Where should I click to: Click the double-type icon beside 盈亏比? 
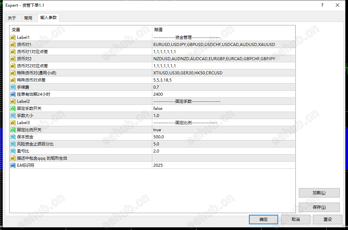point(13,151)
